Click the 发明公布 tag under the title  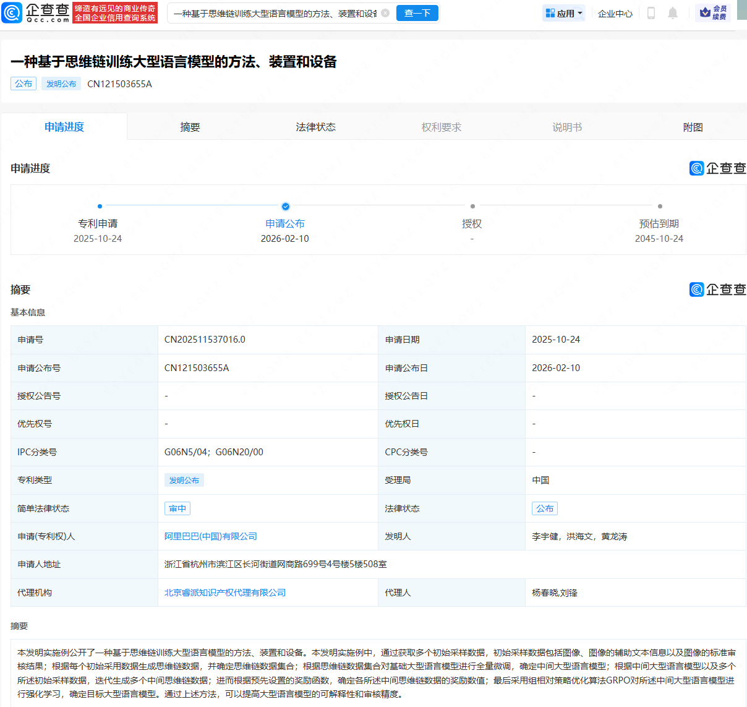click(61, 84)
